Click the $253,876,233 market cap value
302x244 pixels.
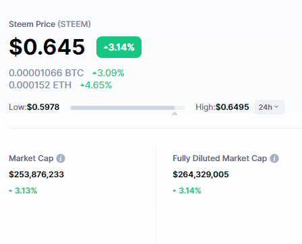click(36, 175)
